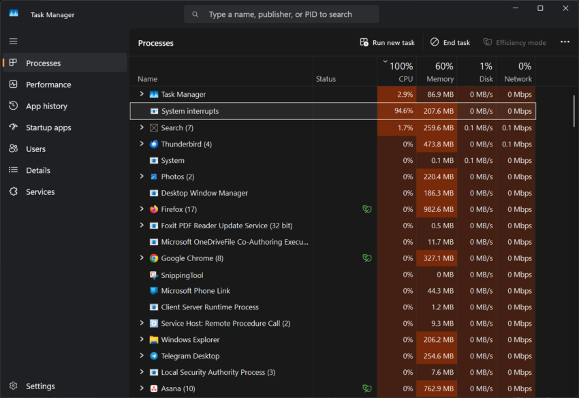The width and height of the screenshot is (579, 398).
Task: Click the CPU column sort chevron
Action: coord(385,61)
